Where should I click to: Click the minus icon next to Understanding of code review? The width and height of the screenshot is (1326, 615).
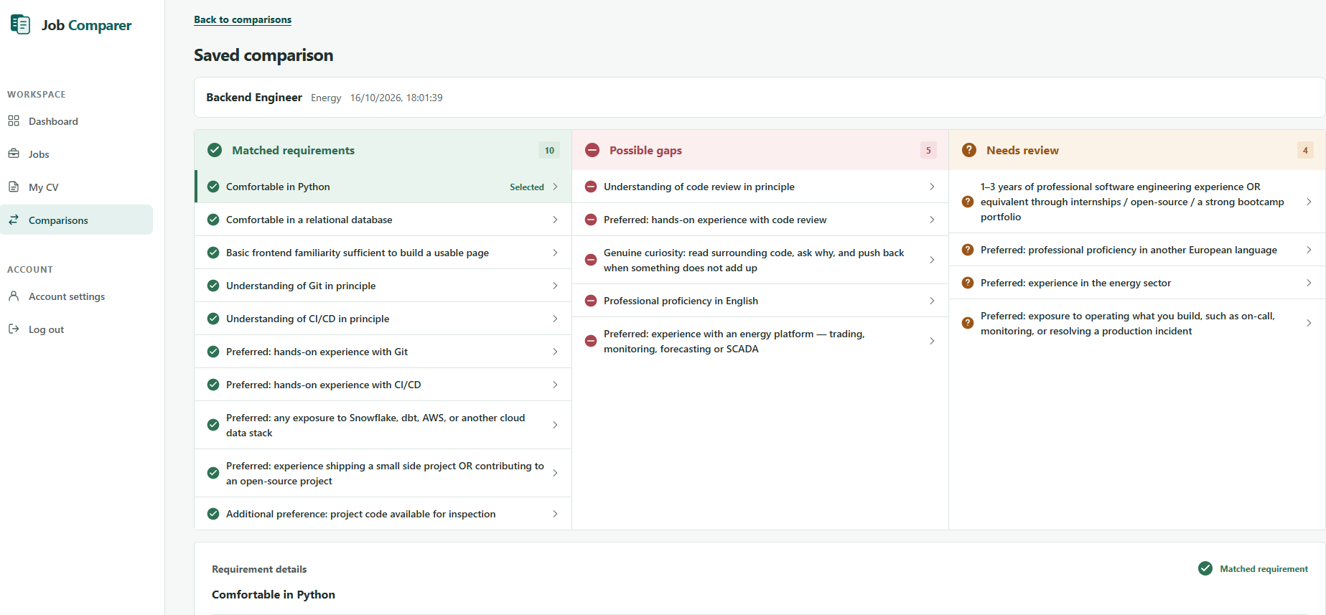(591, 187)
